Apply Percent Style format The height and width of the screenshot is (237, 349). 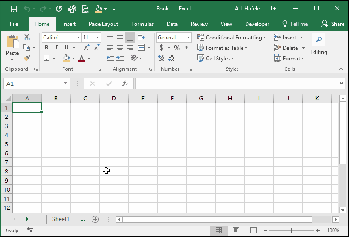[x=177, y=48]
